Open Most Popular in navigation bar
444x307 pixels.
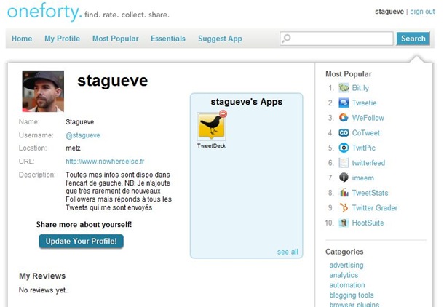click(x=116, y=39)
